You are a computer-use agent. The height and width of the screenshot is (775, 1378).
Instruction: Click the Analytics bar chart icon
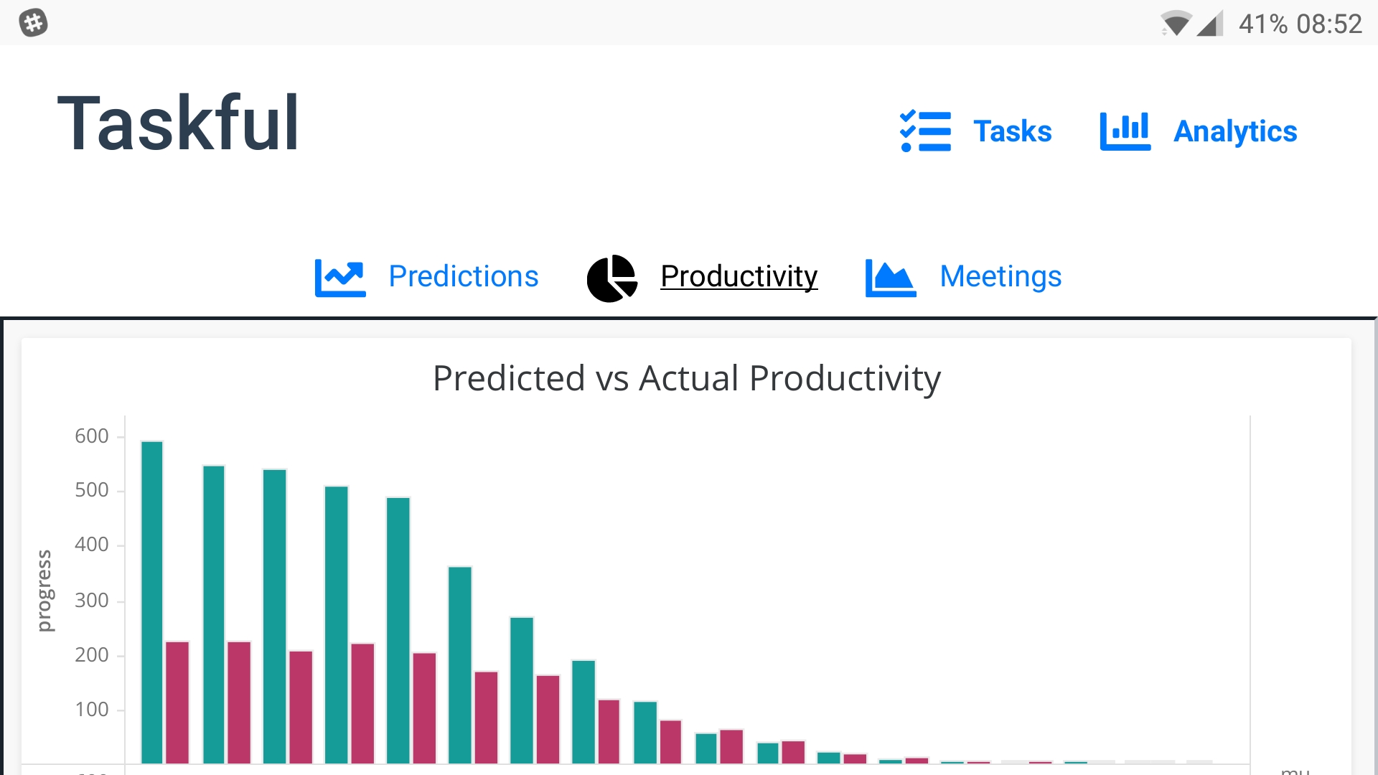pos(1125,131)
